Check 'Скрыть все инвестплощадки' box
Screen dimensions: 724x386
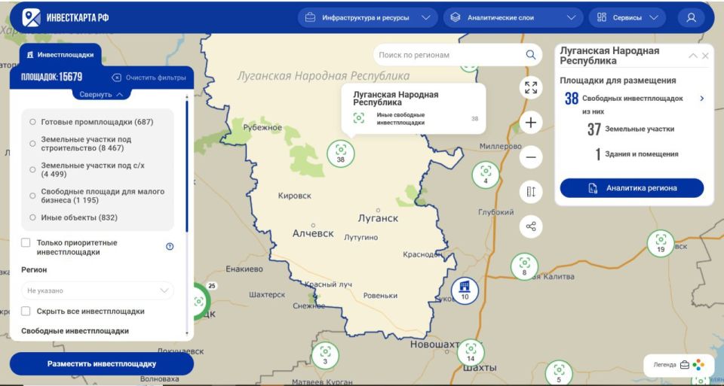pyautogui.click(x=26, y=311)
